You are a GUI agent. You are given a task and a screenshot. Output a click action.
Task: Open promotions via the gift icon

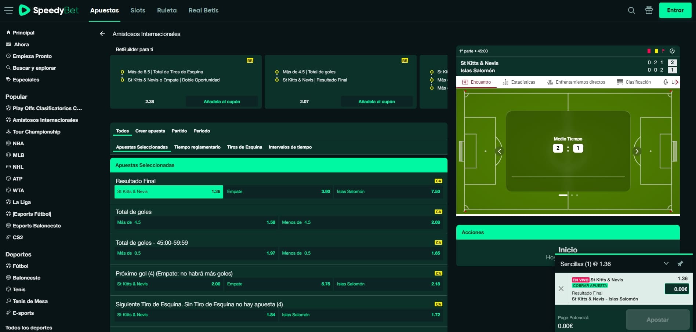tap(649, 10)
